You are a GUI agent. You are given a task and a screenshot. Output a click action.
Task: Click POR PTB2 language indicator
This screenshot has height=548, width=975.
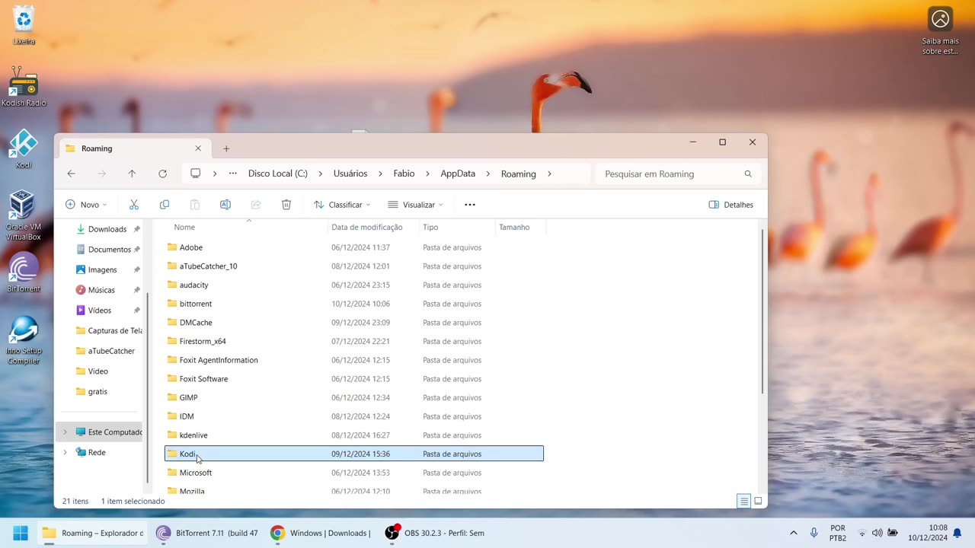[838, 533]
